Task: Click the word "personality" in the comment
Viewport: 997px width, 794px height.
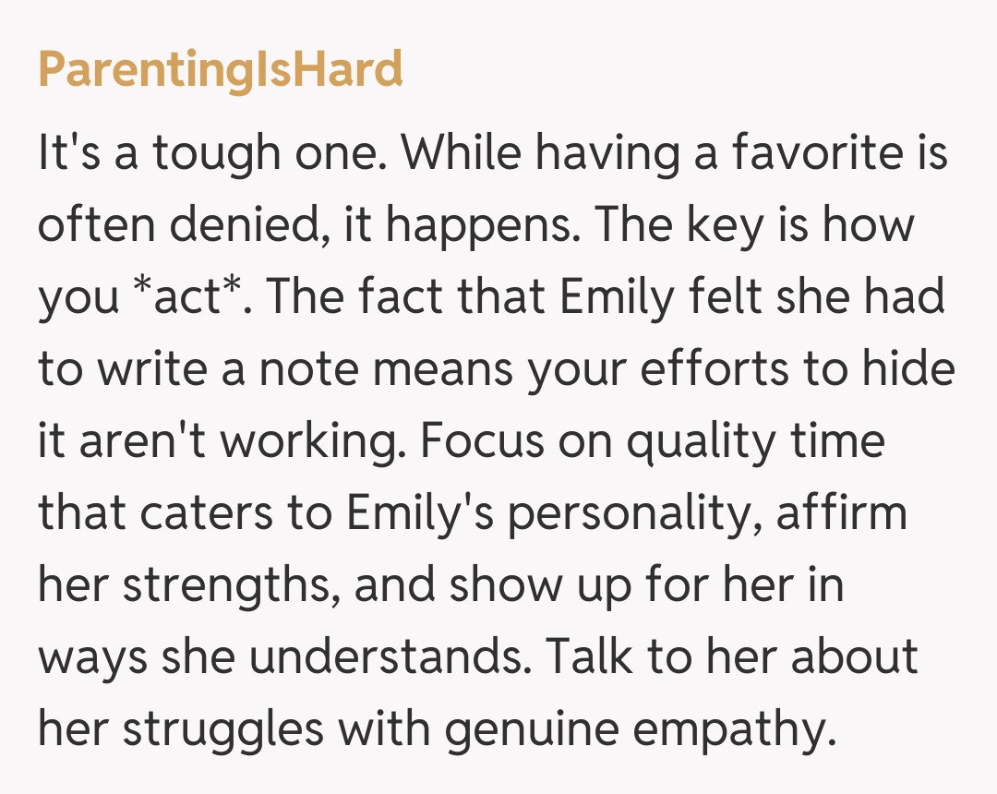Action: 631,513
